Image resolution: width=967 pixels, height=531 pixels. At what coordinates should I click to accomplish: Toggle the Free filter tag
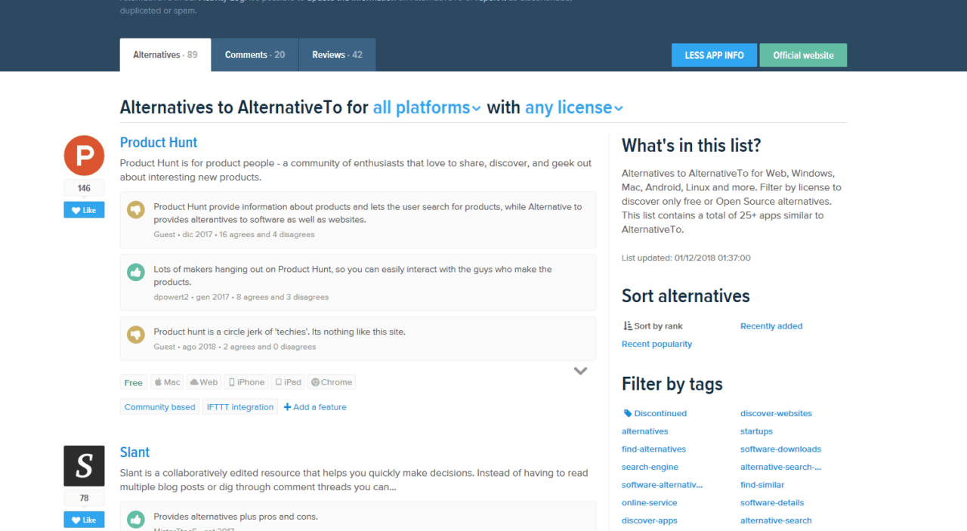133,381
